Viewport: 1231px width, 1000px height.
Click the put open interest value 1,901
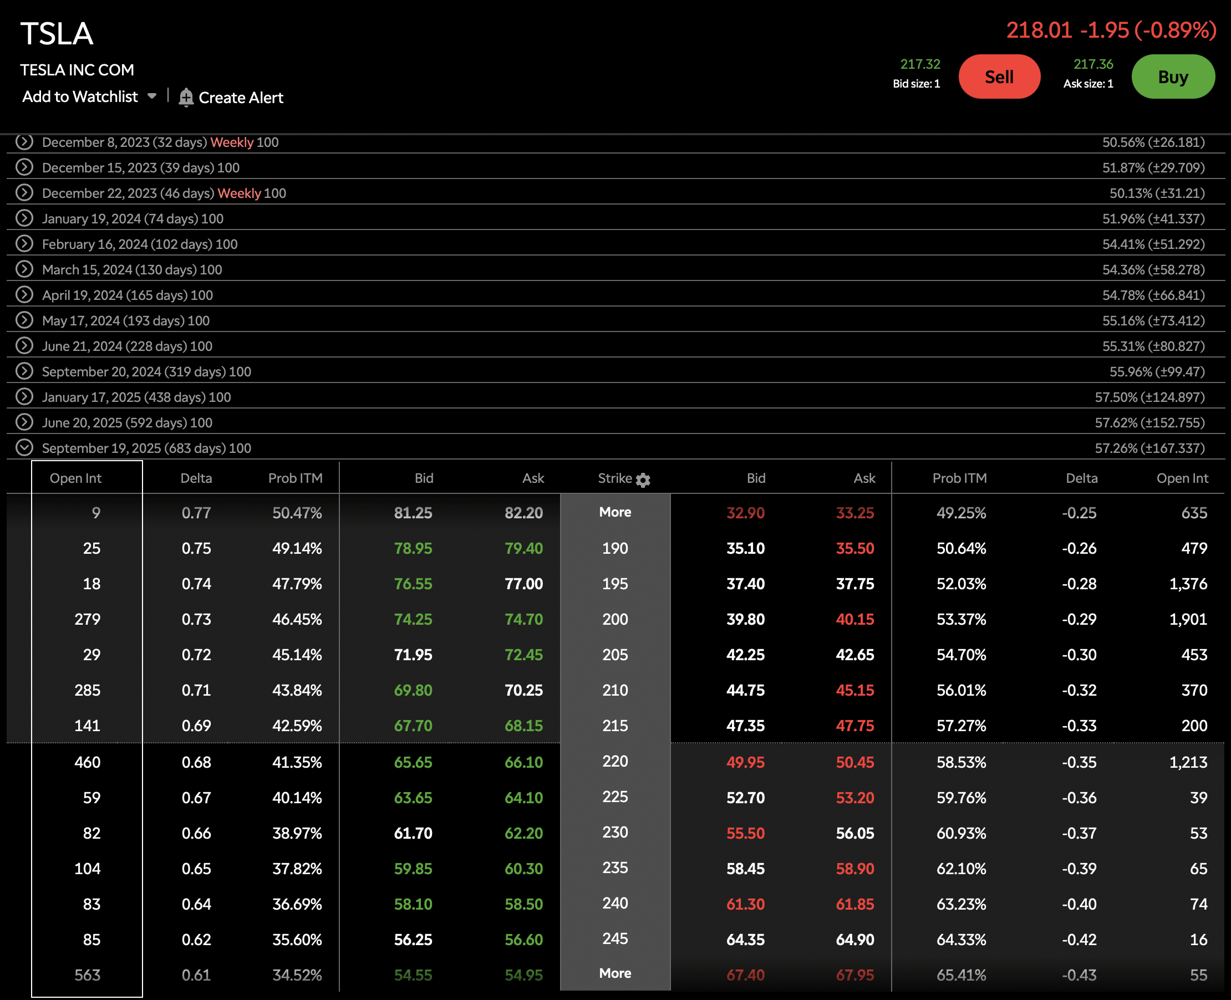click(x=1188, y=619)
